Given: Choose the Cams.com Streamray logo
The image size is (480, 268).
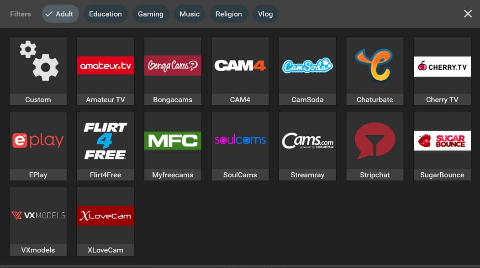Looking at the screenshot, I should click(307, 140).
